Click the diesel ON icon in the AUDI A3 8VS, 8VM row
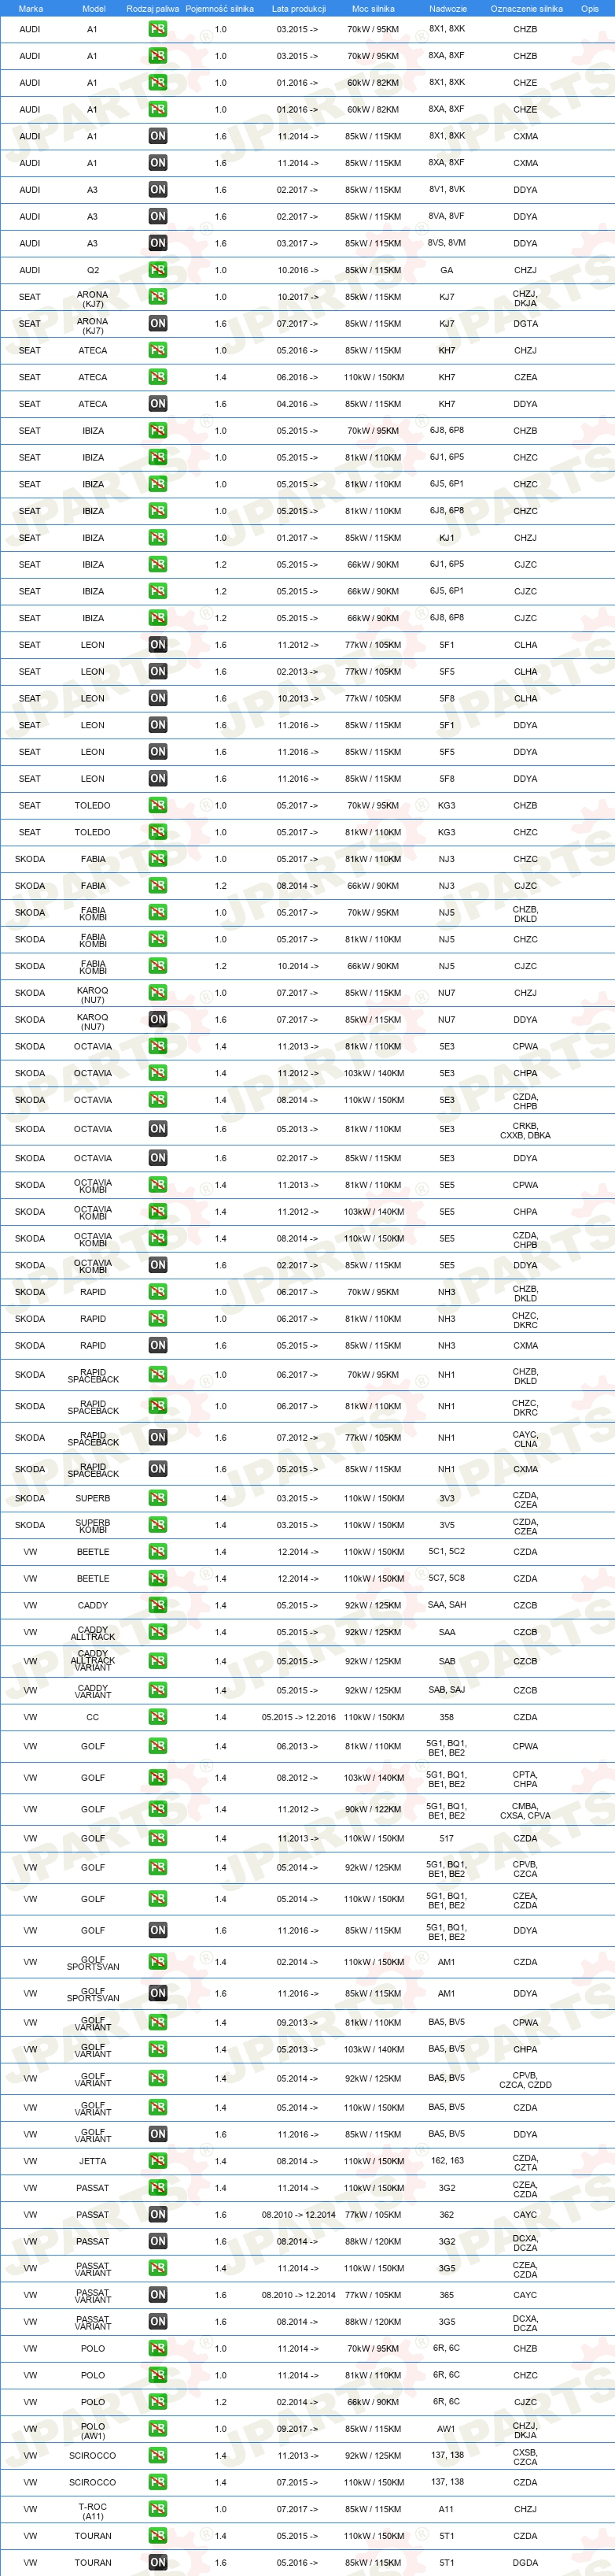This screenshot has width=615, height=2576. pyautogui.click(x=158, y=243)
